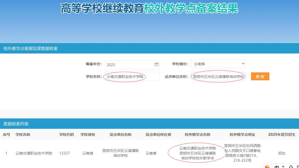The height and width of the screenshot is (168, 299).
Task: Select school code 12357 in the result row
Action: [x=65, y=153]
